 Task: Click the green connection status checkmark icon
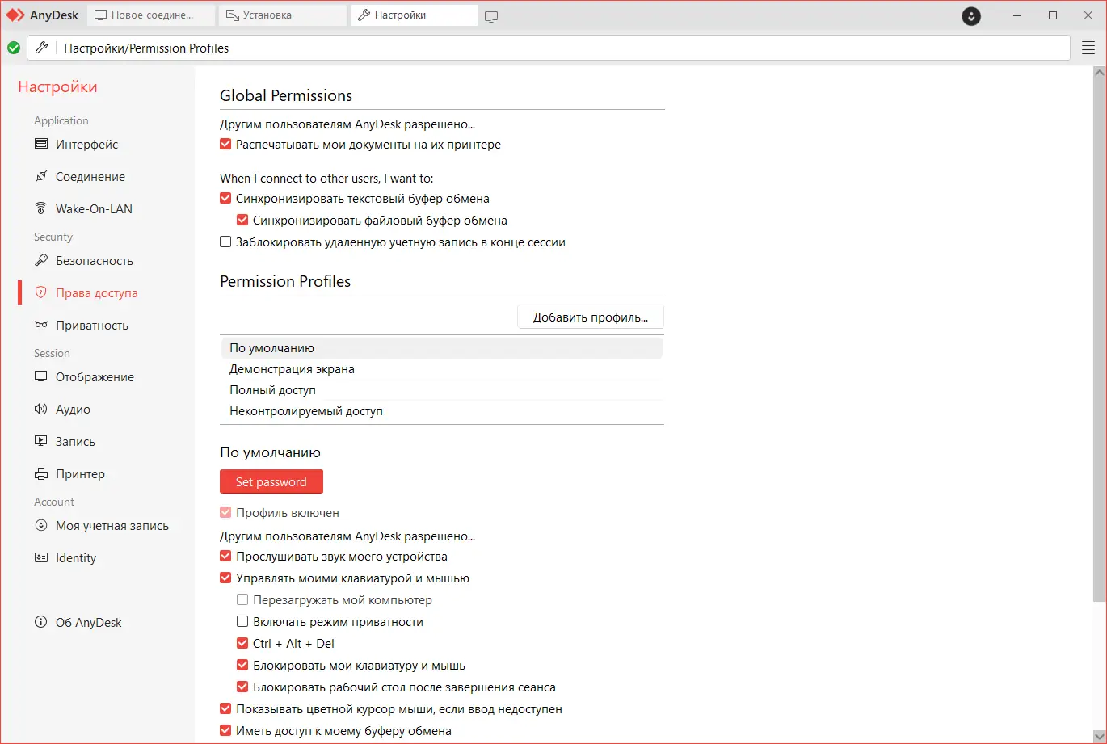tap(14, 48)
